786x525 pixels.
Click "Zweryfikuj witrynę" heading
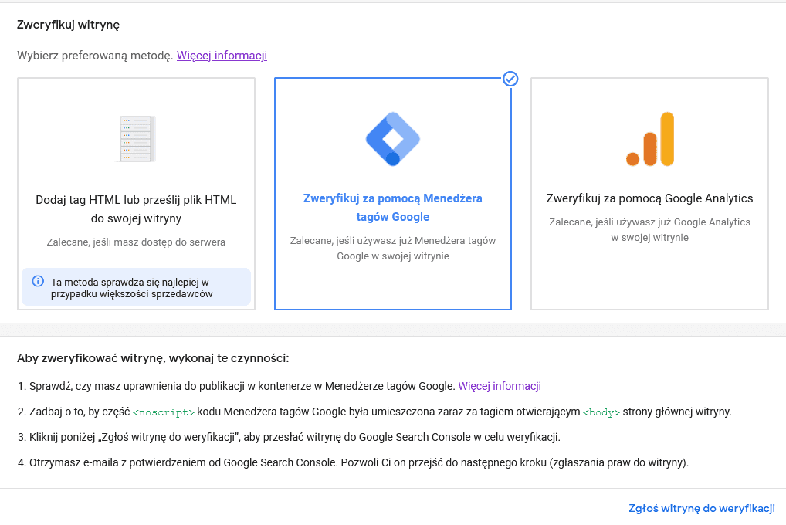point(68,25)
